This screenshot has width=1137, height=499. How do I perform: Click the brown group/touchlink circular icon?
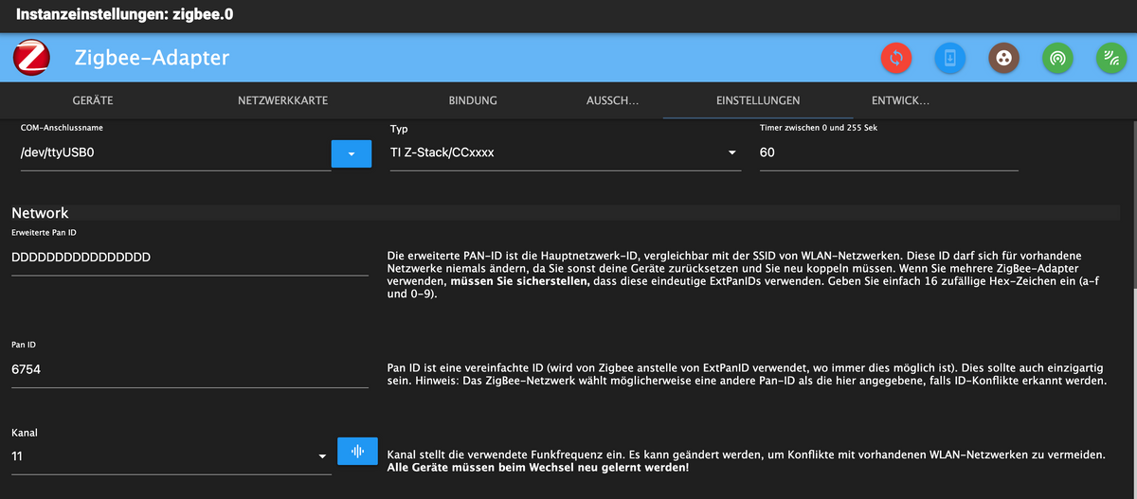point(1003,59)
